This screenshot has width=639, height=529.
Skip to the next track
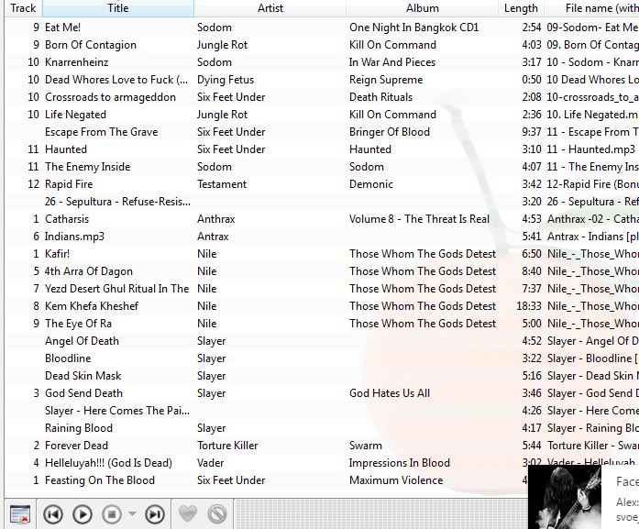pos(155,514)
